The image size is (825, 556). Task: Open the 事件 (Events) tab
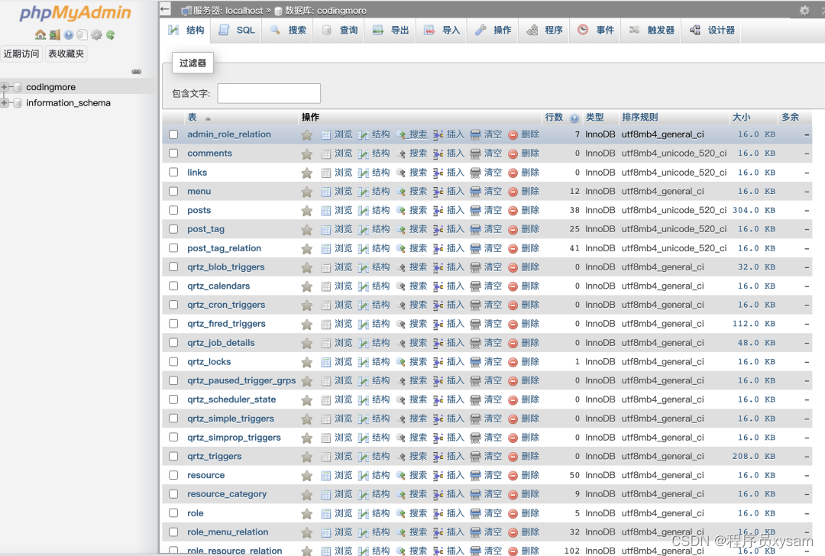596,31
